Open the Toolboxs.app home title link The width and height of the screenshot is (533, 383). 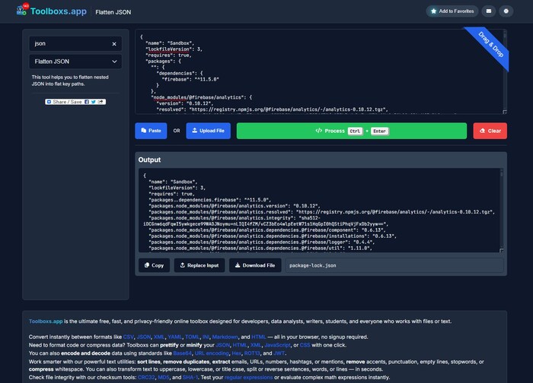(x=59, y=11)
